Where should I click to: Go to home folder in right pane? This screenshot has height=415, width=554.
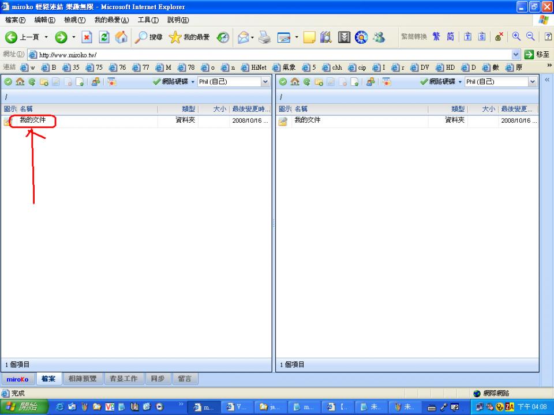click(295, 82)
